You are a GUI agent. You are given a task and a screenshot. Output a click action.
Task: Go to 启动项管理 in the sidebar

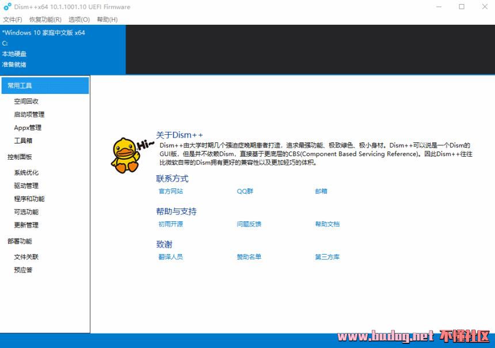coord(29,115)
